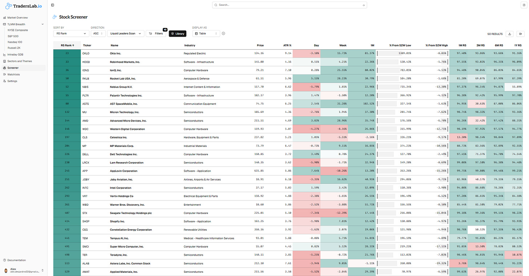The image size is (529, 276).
Task: Sort by RS Rank column header
Action: [67, 45]
